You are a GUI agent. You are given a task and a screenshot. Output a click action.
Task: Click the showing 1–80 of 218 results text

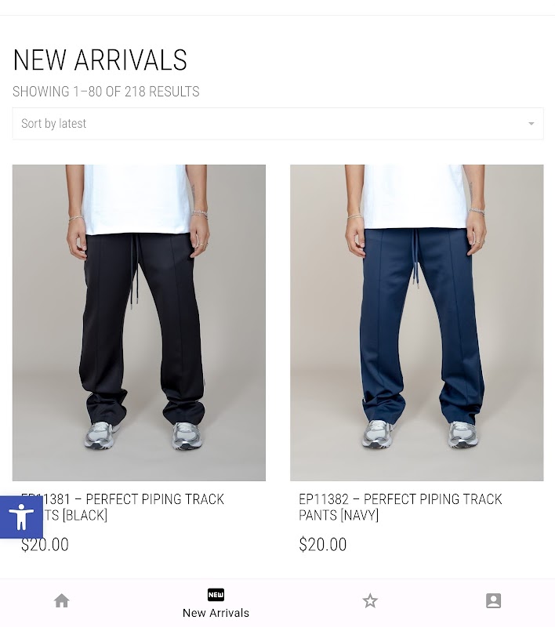pyautogui.click(x=106, y=92)
